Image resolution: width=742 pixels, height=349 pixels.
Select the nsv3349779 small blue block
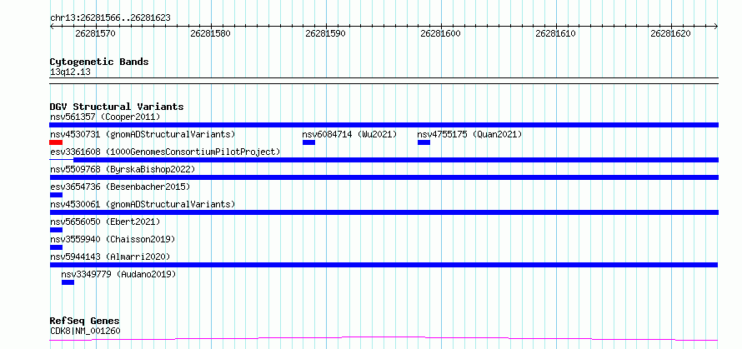(68, 282)
